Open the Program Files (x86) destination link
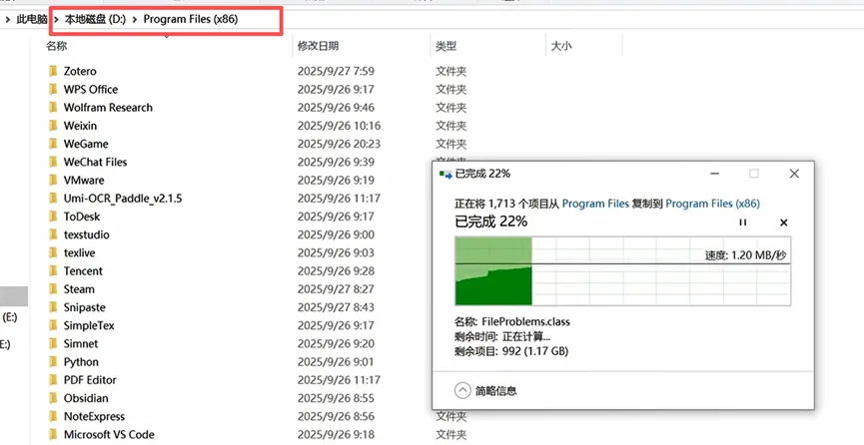Image resolution: width=864 pixels, height=445 pixels. (712, 204)
